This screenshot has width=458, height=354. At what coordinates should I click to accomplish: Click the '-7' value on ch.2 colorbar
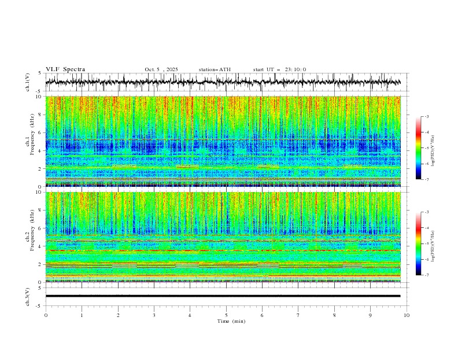pyautogui.click(x=427, y=275)
